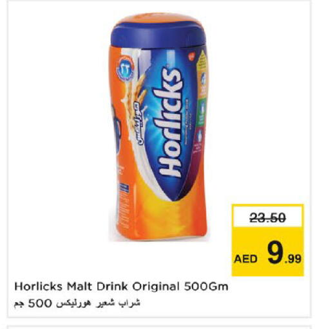This screenshot has width=315, height=329.
Task: Open the Horlicks jar product image
Action: [159, 127]
